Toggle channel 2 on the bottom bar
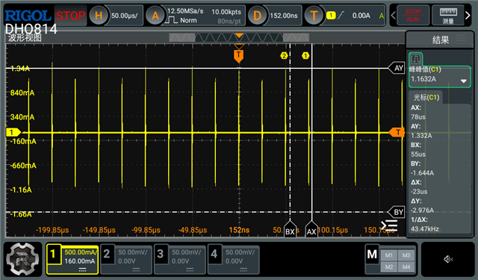 coord(106,254)
